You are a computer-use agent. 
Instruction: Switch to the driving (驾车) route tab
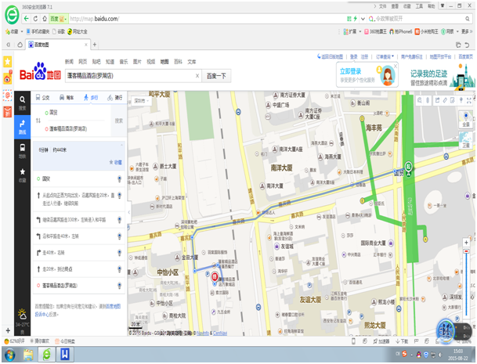pyautogui.click(x=67, y=98)
